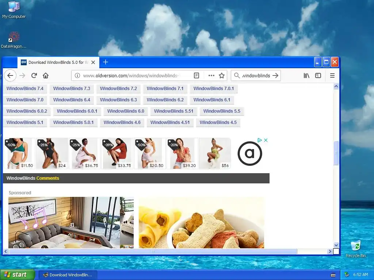Open WindowBlinds 6.4 link
Image resolution: width=374 pixels, height=280 pixels.
click(x=72, y=100)
